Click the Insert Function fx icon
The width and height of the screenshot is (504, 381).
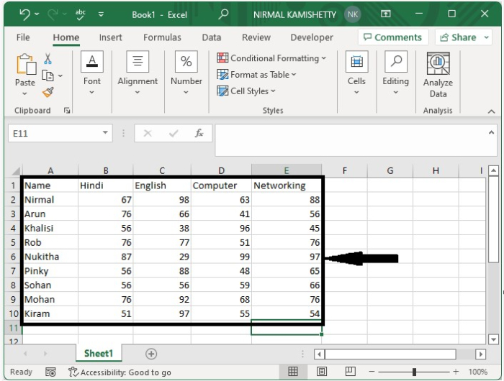tap(199, 133)
